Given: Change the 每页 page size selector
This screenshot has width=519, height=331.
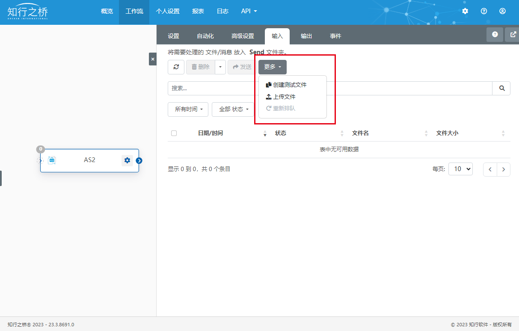Looking at the screenshot, I should pyautogui.click(x=460, y=169).
